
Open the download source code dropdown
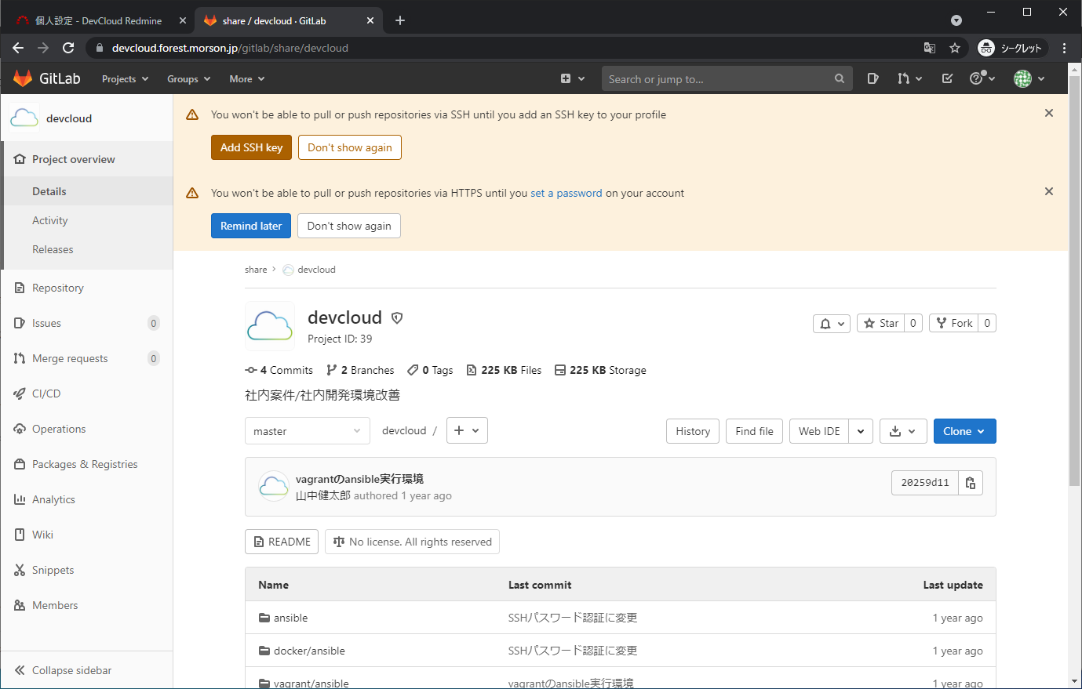point(903,431)
